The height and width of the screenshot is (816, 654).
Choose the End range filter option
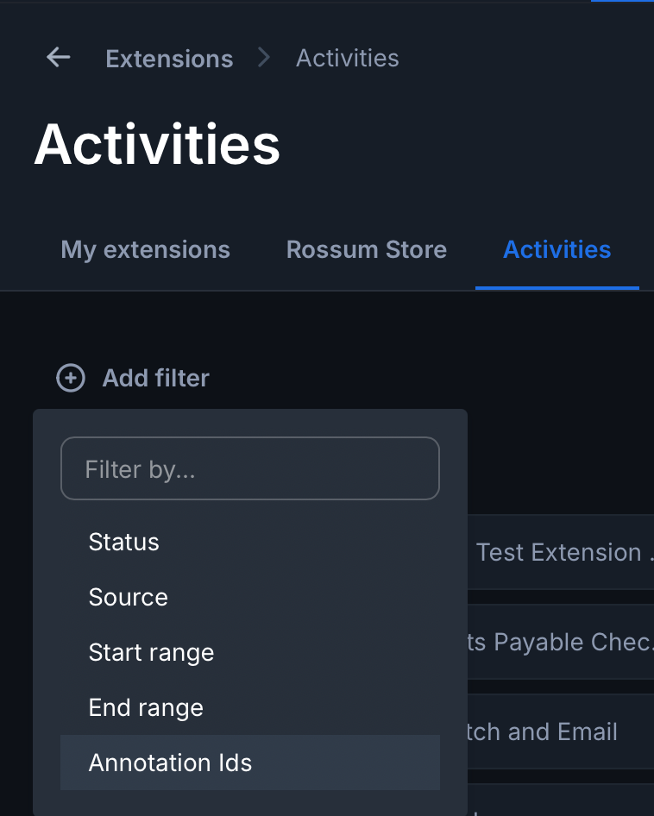click(x=146, y=708)
